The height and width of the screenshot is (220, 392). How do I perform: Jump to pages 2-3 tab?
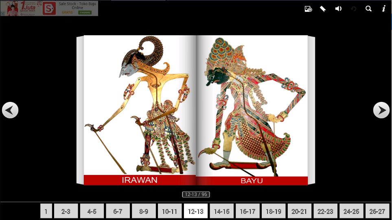click(x=66, y=211)
